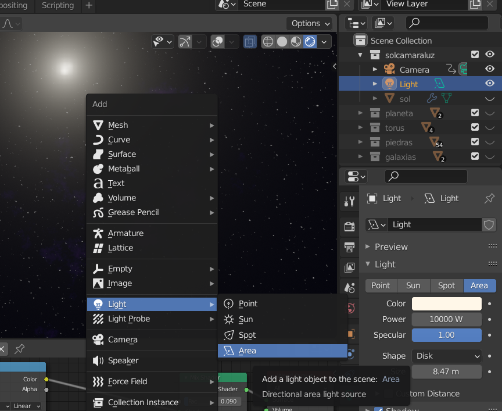Select rendered viewport shading mode
The image size is (502, 411).
310,42
